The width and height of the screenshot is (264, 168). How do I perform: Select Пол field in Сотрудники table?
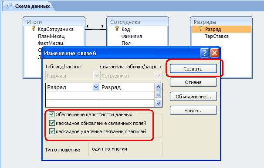coord(126,43)
